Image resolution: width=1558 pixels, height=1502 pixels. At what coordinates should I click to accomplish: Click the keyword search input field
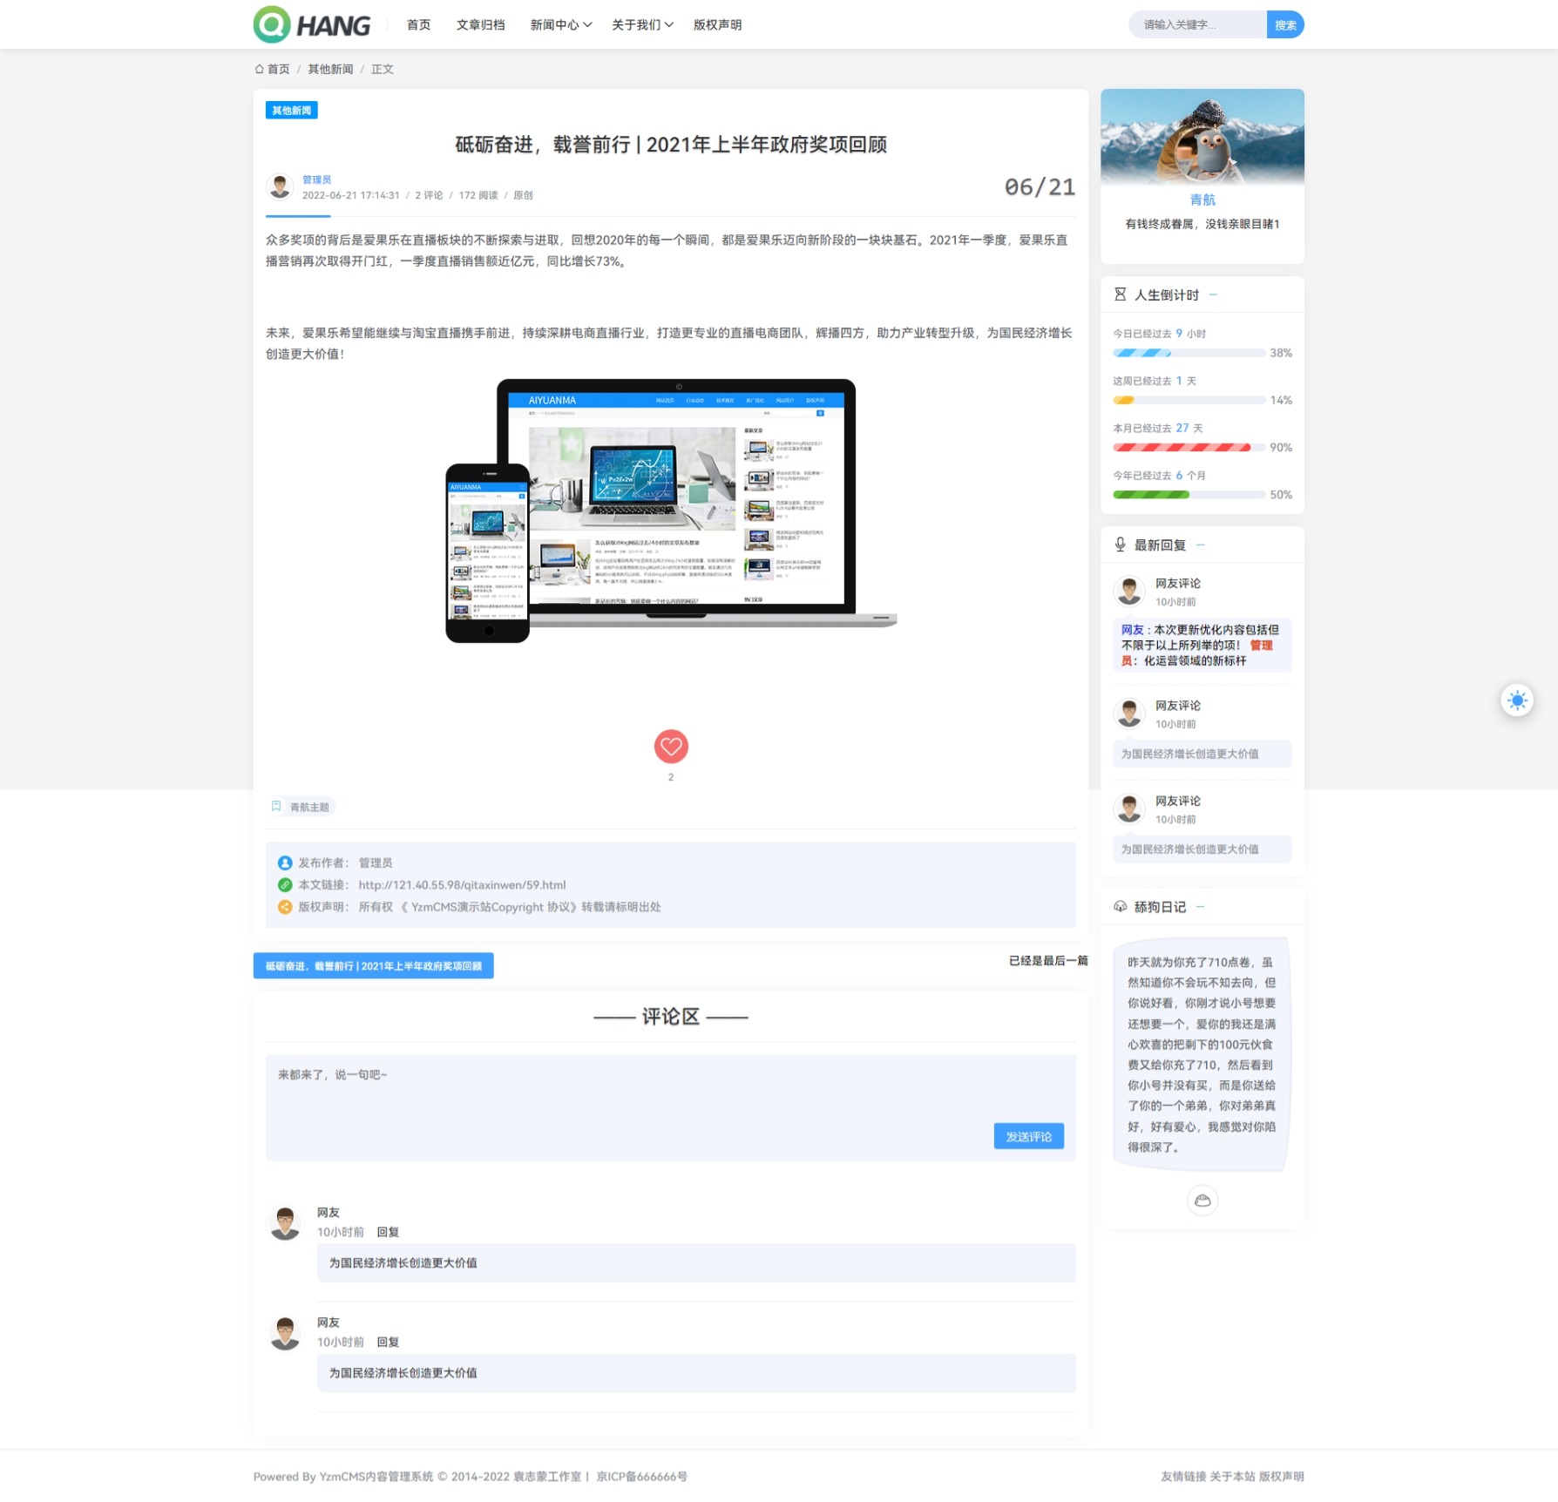1198,24
